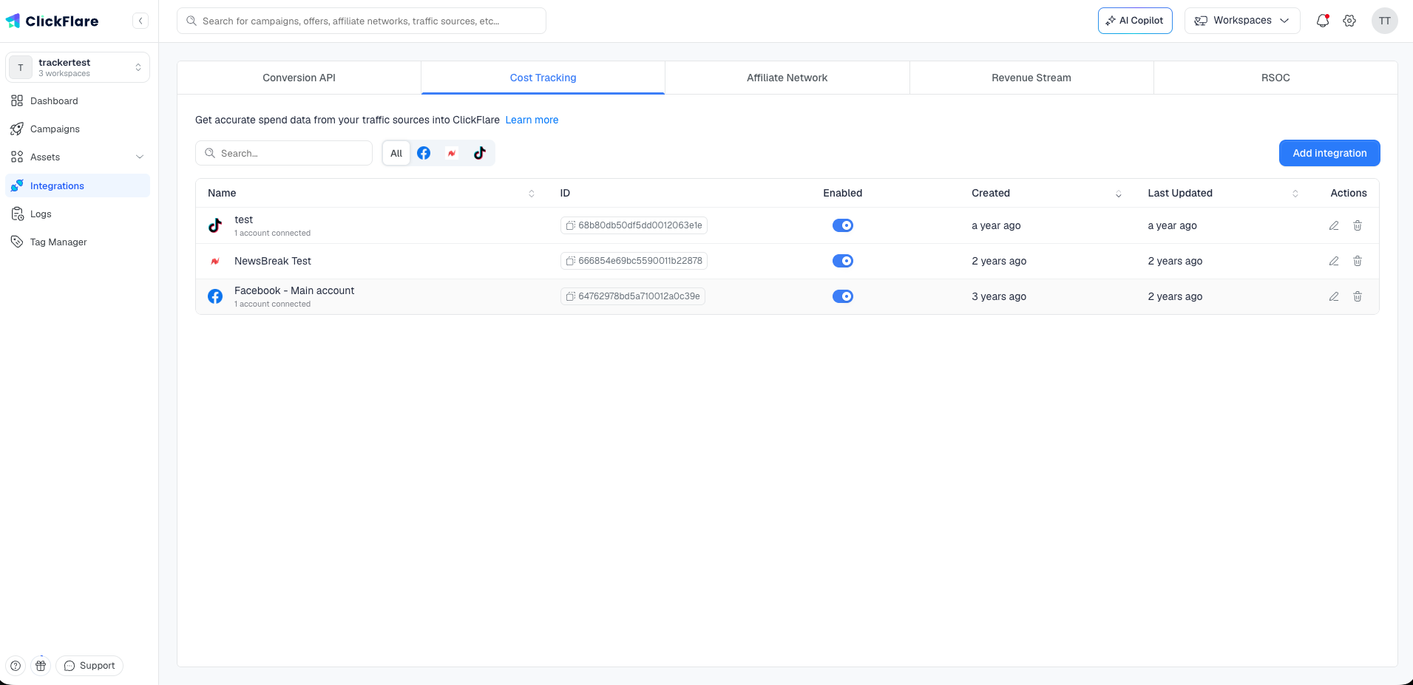This screenshot has width=1413, height=685.
Task: Copy the NewsBreak Test integration ID
Action: (570, 261)
